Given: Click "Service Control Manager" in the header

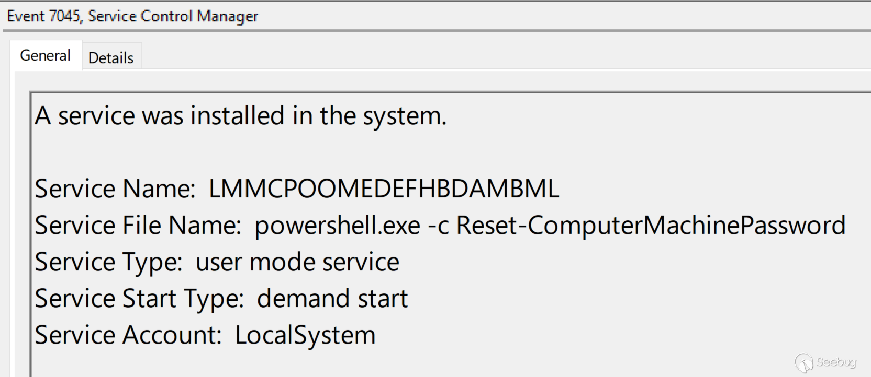Looking at the screenshot, I should point(173,16).
